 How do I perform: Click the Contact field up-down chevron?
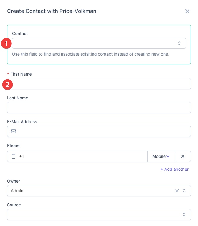[x=179, y=43]
